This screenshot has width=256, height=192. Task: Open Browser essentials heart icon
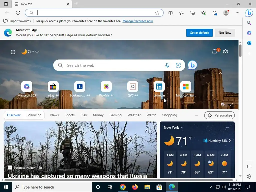203,13
